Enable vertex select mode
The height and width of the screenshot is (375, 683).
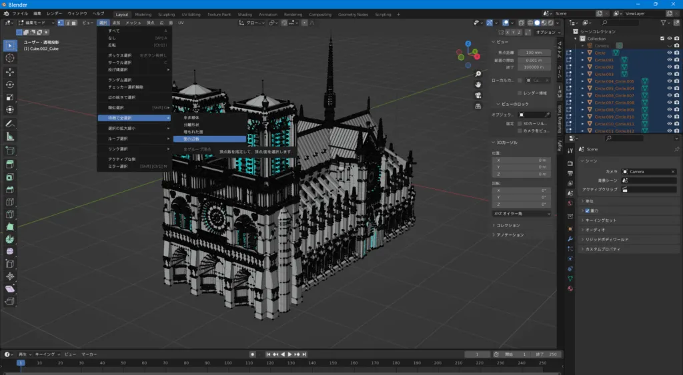click(61, 23)
